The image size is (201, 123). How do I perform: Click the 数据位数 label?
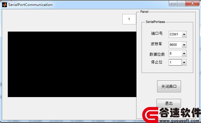pos(157,54)
